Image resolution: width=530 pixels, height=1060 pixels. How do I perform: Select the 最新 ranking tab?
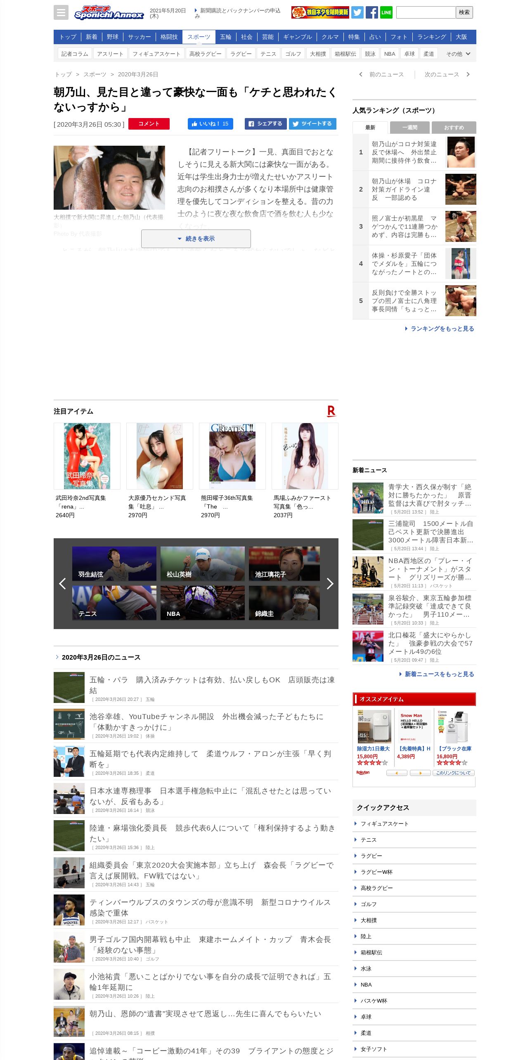[370, 128]
